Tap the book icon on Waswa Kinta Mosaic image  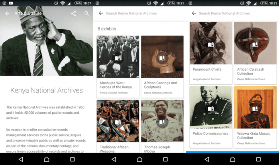coord(255,109)
